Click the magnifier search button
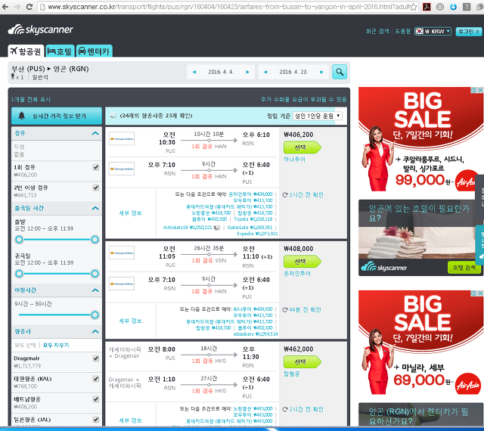This screenshot has height=431, width=484. [x=340, y=72]
